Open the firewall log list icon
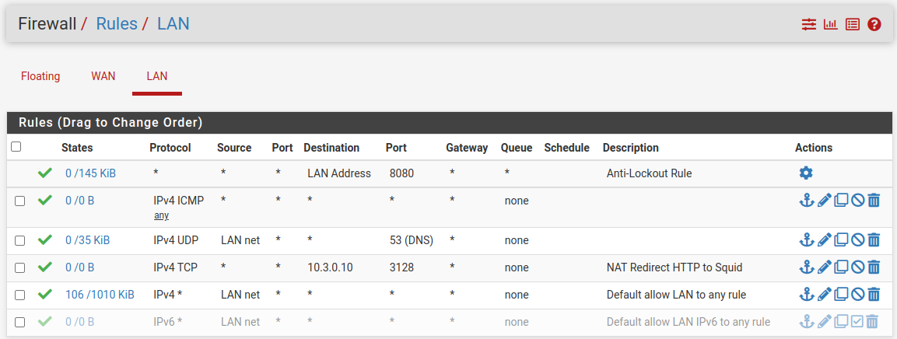Screen dimensions: 897x339 [853, 24]
